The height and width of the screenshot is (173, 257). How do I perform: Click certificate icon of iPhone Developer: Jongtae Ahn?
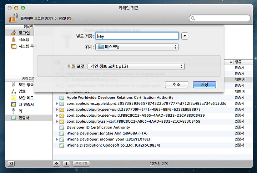[62, 133]
